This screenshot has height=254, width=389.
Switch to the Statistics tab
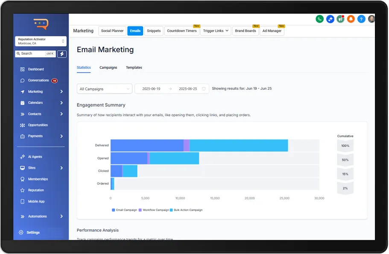pyautogui.click(x=84, y=67)
